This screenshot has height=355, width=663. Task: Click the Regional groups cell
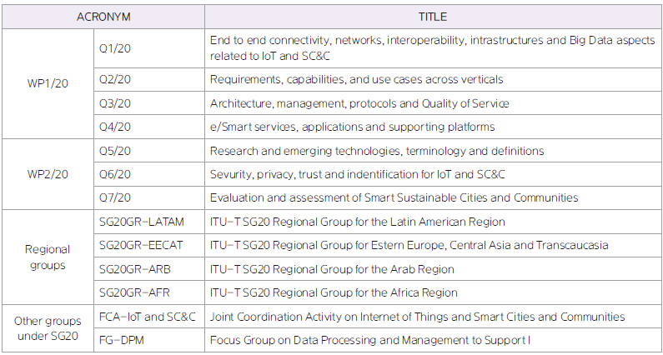pos(47,257)
